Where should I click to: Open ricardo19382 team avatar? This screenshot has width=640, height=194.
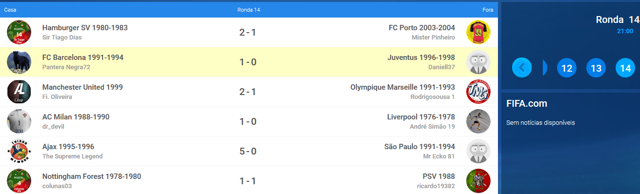pyautogui.click(x=478, y=181)
